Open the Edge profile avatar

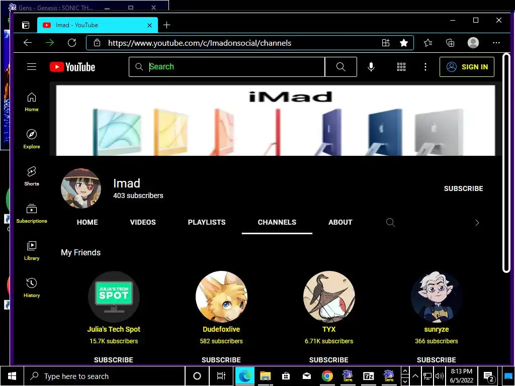click(473, 43)
